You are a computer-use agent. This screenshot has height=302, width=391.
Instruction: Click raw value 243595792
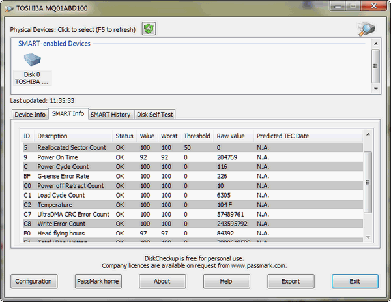[x=232, y=224]
